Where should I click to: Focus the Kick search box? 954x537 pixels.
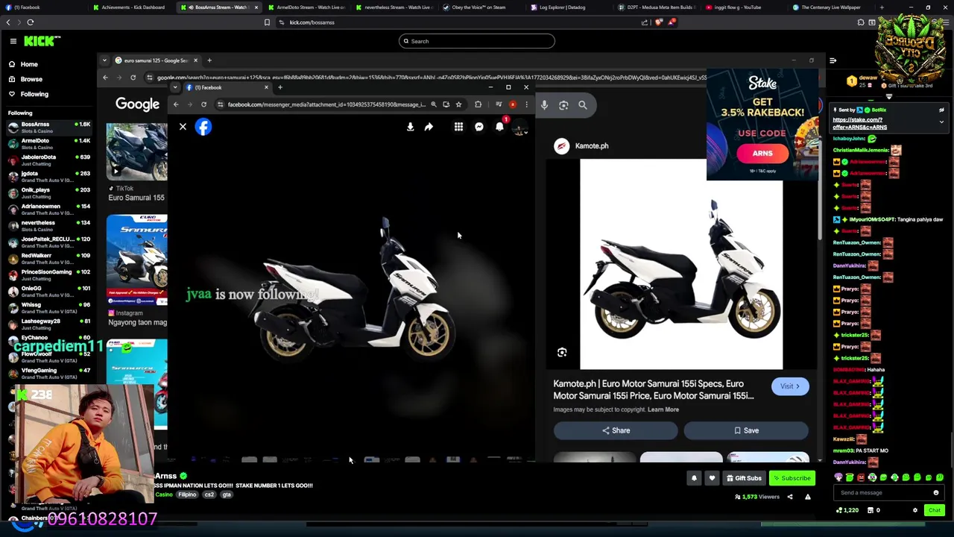pyautogui.click(x=477, y=41)
